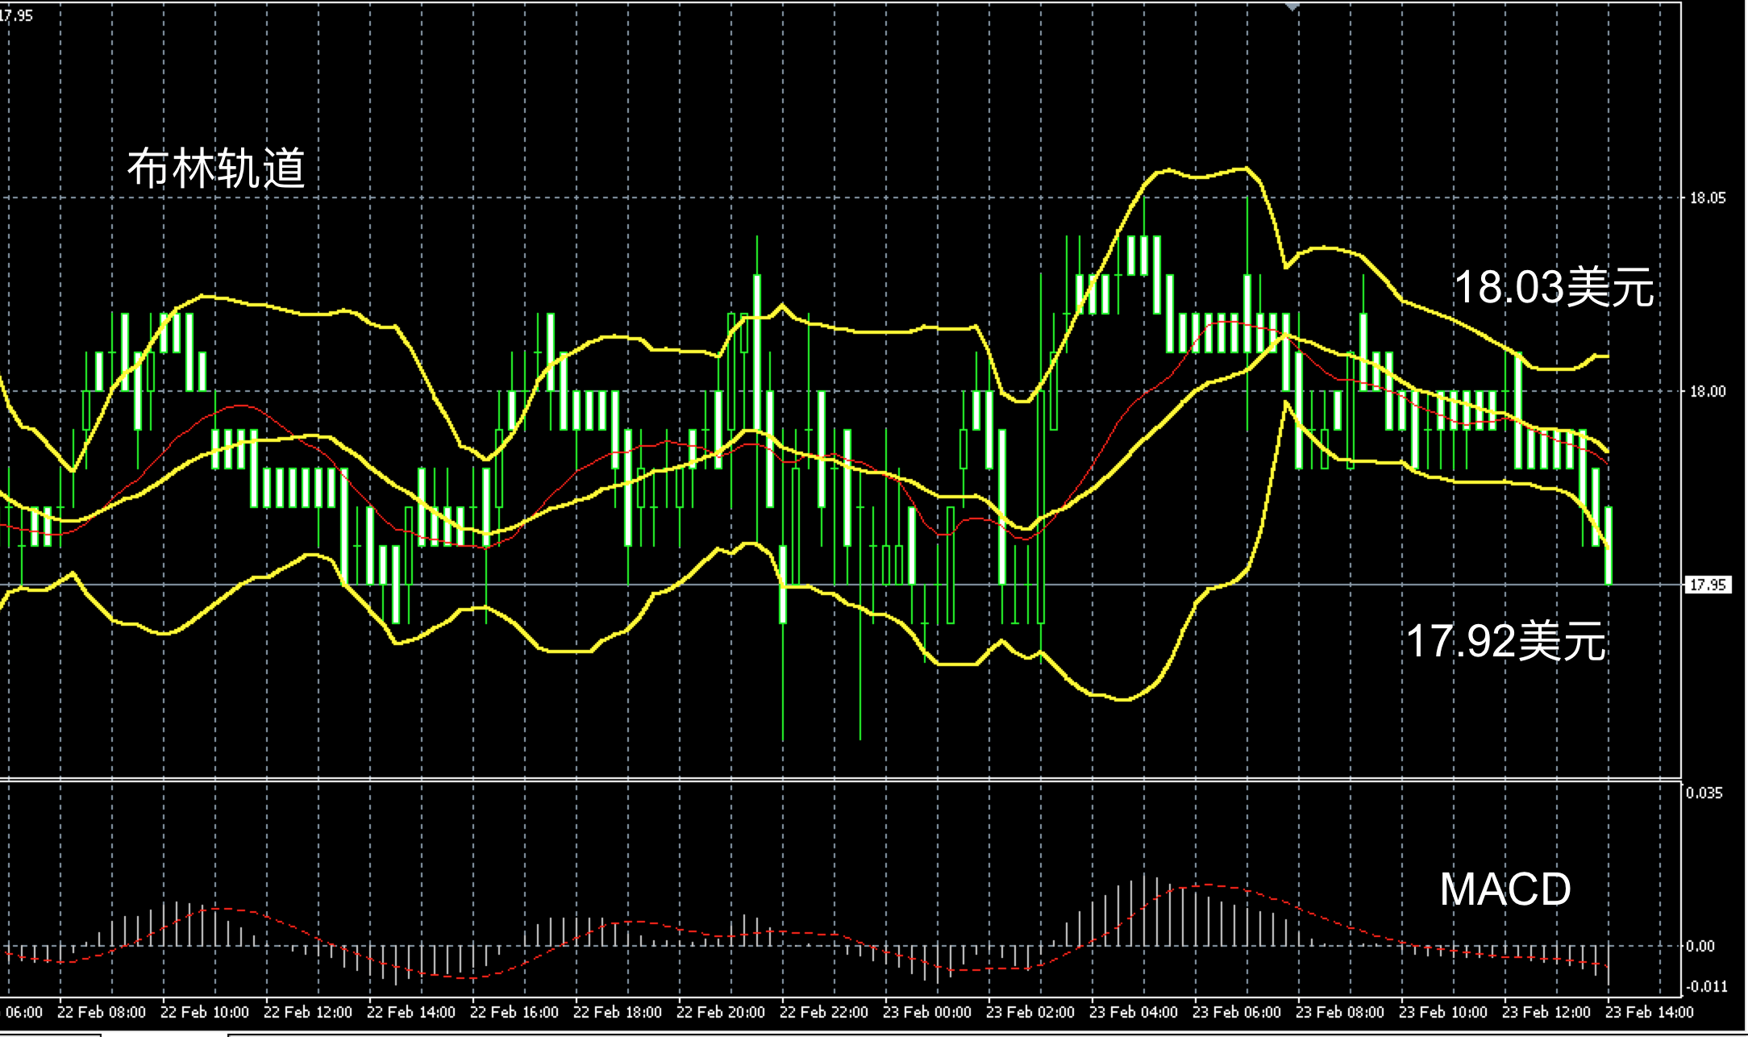
Task: Click the 17.92美元 price annotation
Action: coord(1505,641)
